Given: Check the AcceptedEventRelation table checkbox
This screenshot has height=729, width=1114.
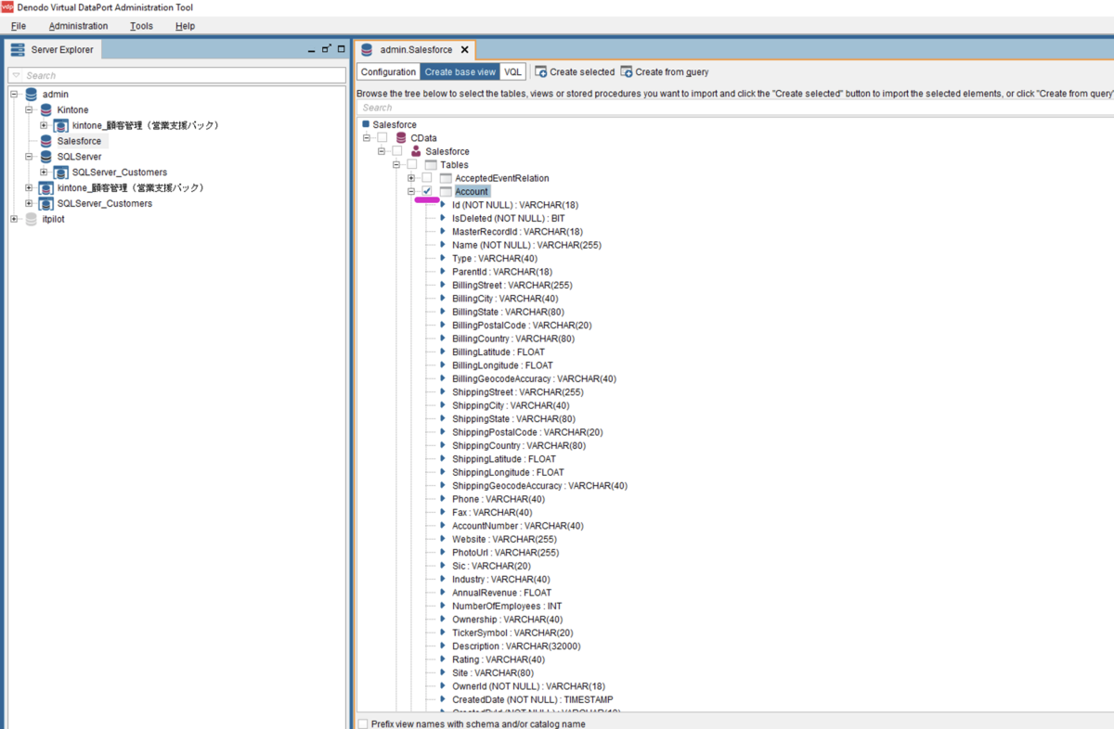Looking at the screenshot, I should tap(427, 178).
